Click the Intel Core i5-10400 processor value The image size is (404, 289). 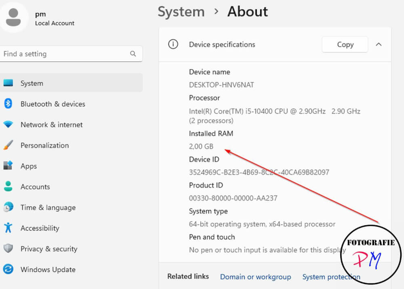(x=275, y=116)
